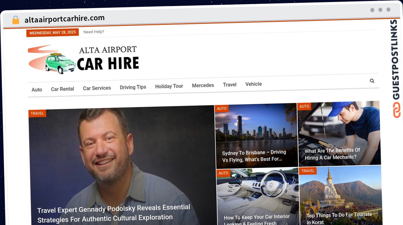The image size is (403, 225).
Task: Select Car Services in navigation
Action: click(x=97, y=88)
